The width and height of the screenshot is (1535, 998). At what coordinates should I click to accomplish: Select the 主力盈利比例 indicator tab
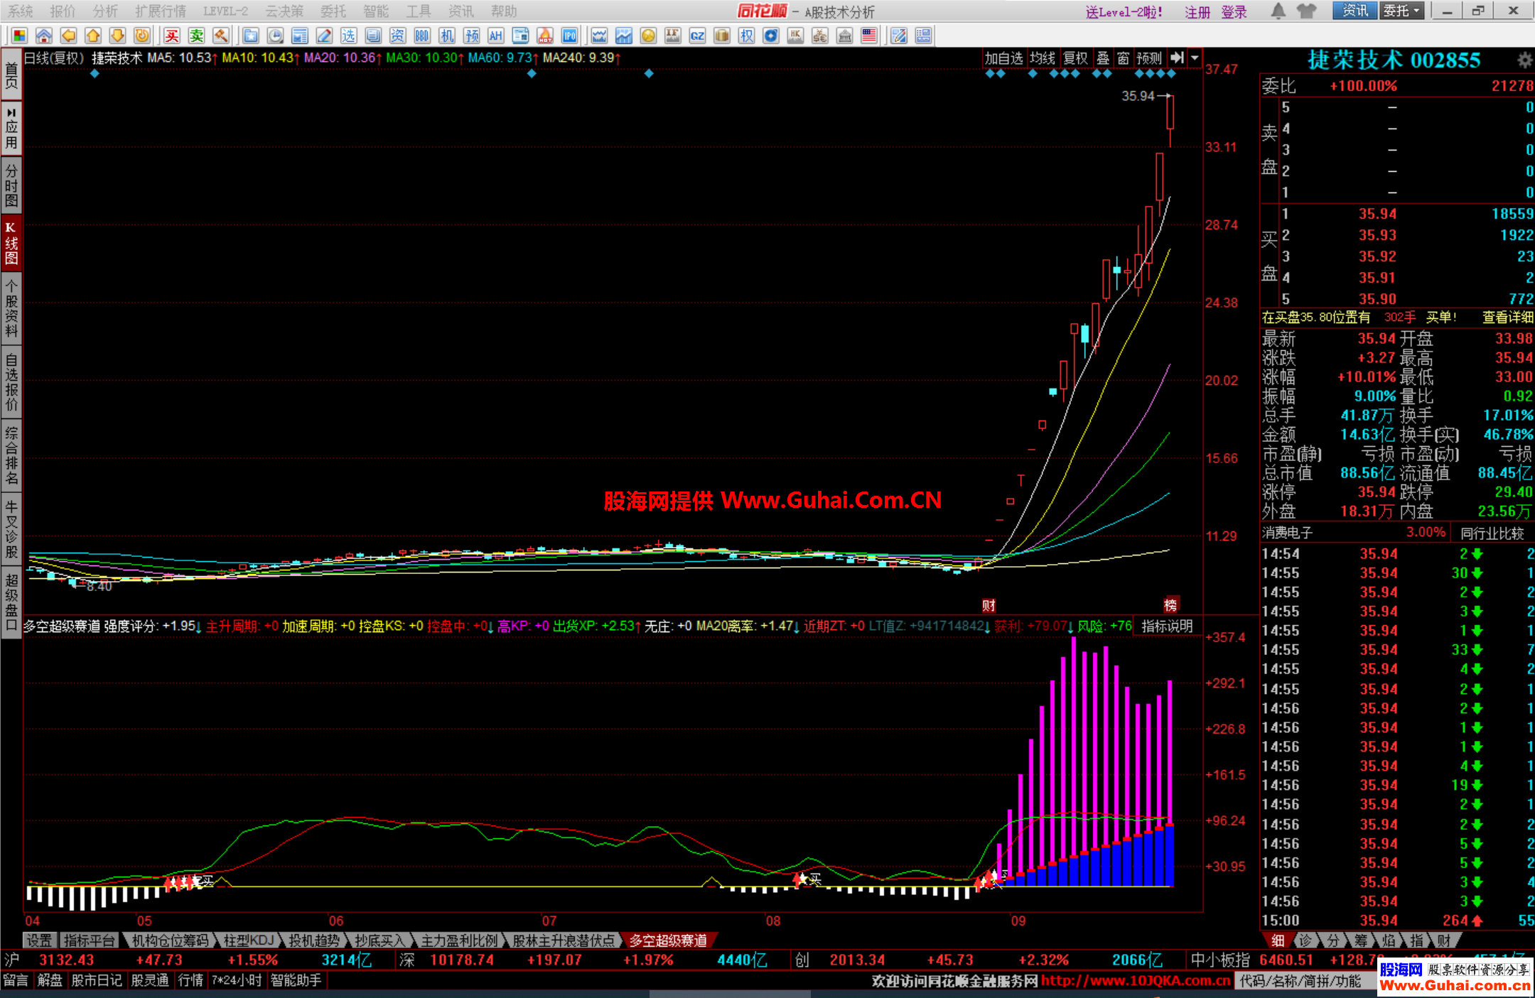(x=459, y=940)
